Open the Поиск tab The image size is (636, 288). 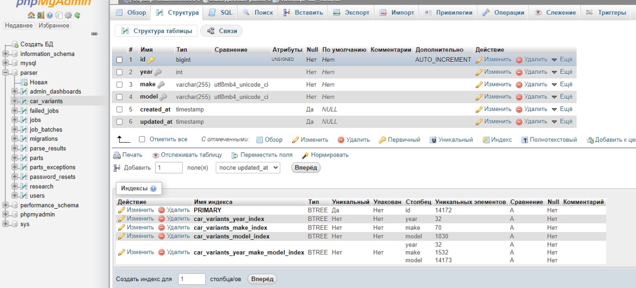click(258, 12)
